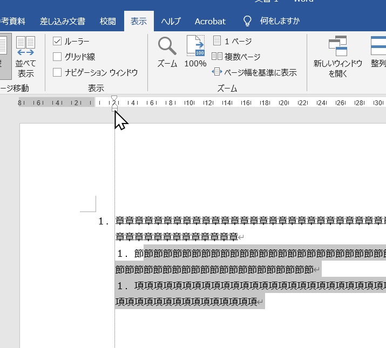Open the 差し込み文書 mailings tab
Screen dimensions: 386x348
click(x=63, y=21)
